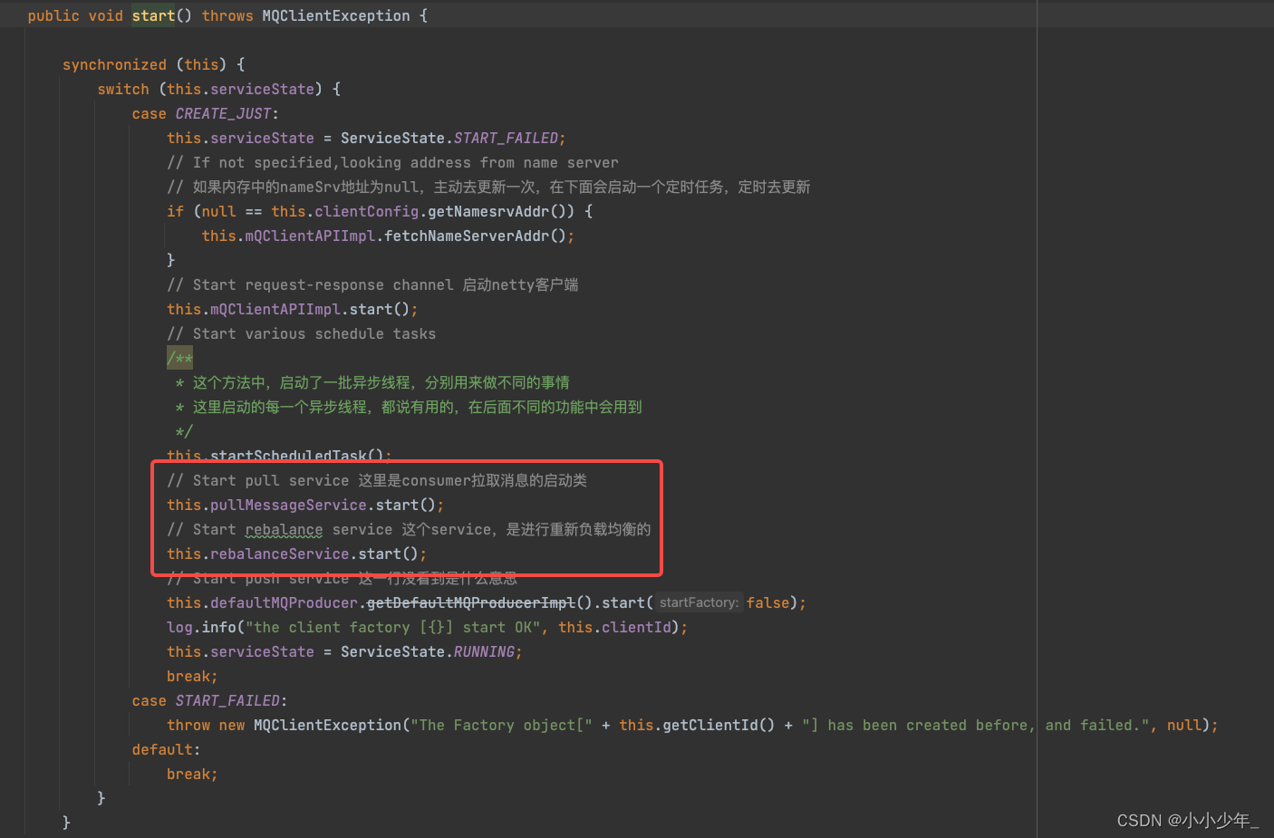1274x838 pixels.
Task: Click deprecated getDefaultMQProducerImpl() call
Action: (479, 602)
